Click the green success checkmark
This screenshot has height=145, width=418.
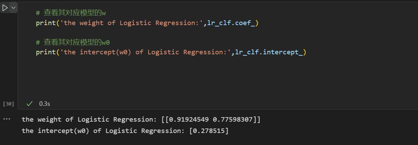30,103
